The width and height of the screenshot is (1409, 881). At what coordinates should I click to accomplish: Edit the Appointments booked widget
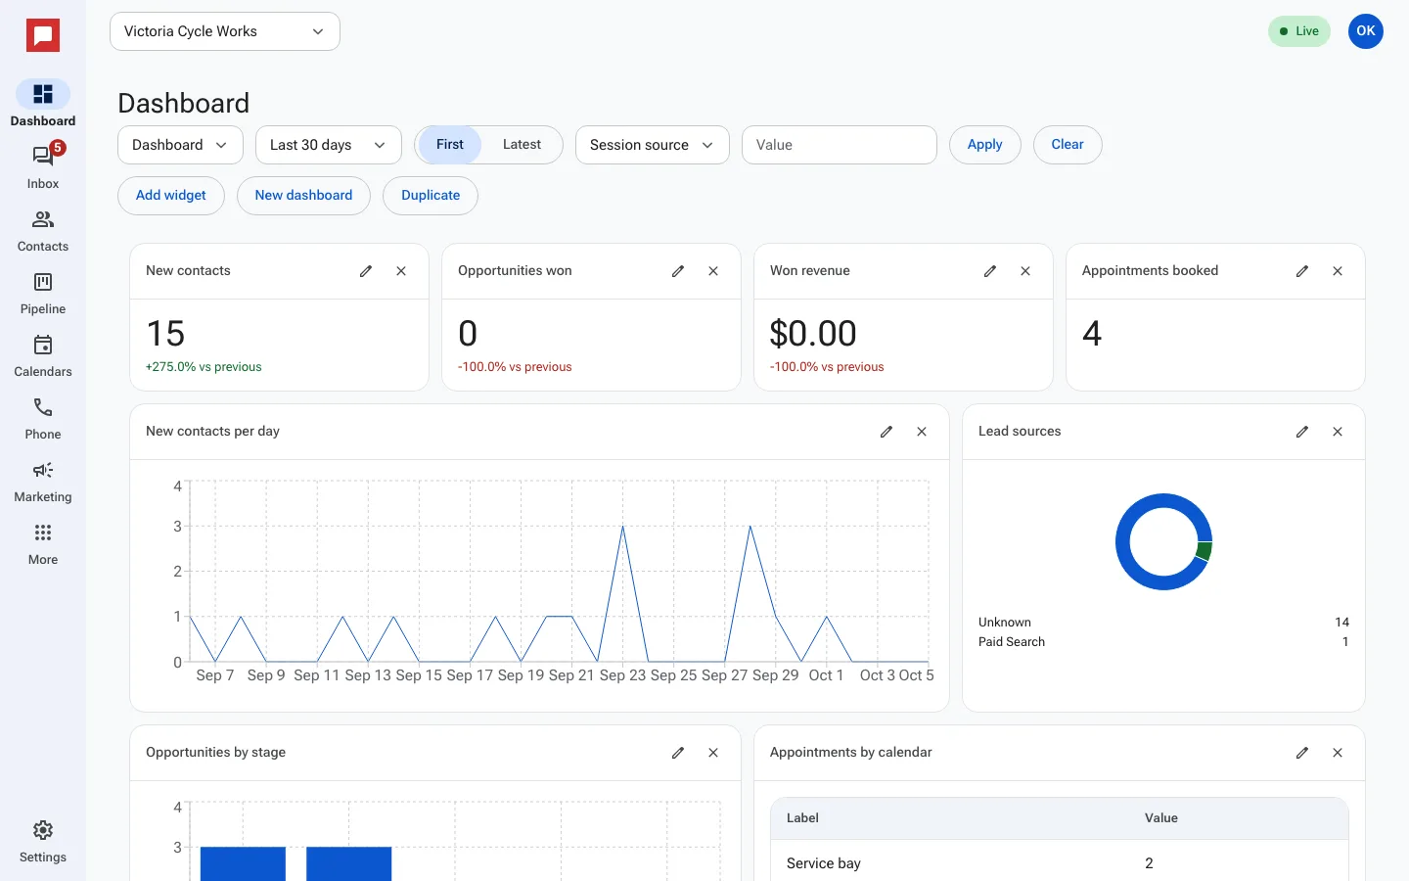(x=1302, y=271)
